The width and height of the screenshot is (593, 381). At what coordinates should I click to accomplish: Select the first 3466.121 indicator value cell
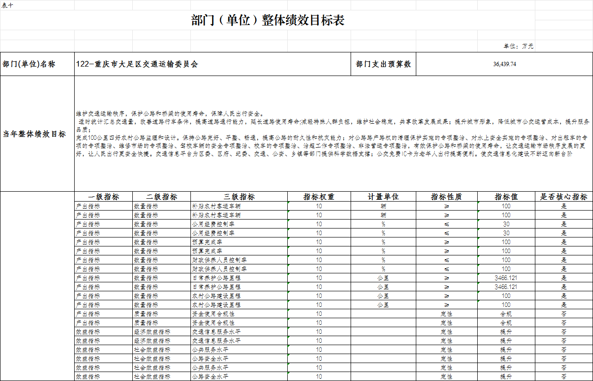pyautogui.click(x=506, y=278)
